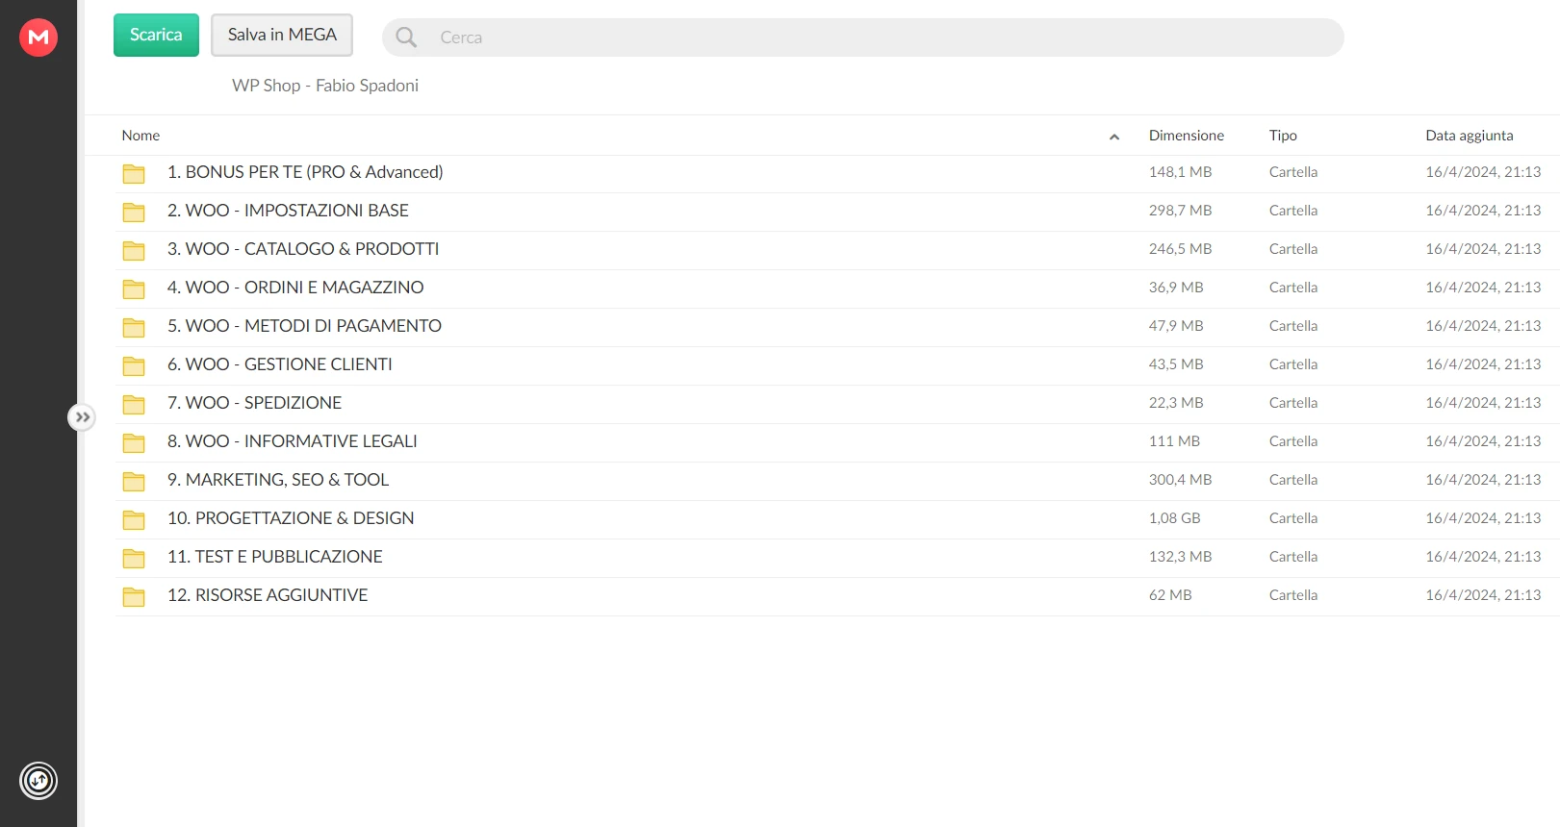Select folder icon of 10. PROGETTAZIONE & DESIGN
Image resolution: width=1560 pixels, height=827 pixels.
click(x=134, y=519)
